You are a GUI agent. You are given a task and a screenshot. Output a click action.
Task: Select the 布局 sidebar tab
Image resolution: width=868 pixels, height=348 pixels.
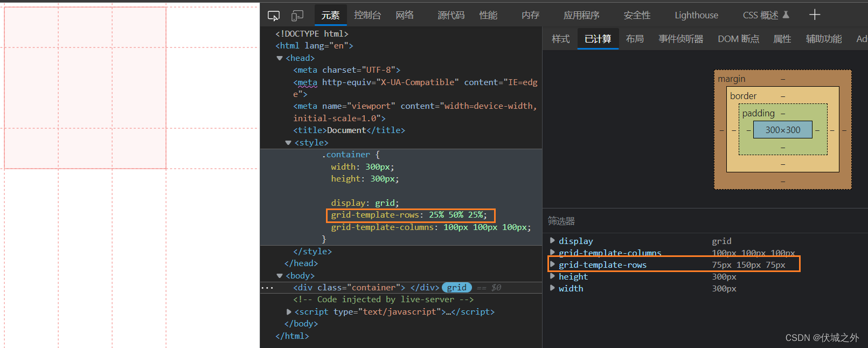(635, 39)
